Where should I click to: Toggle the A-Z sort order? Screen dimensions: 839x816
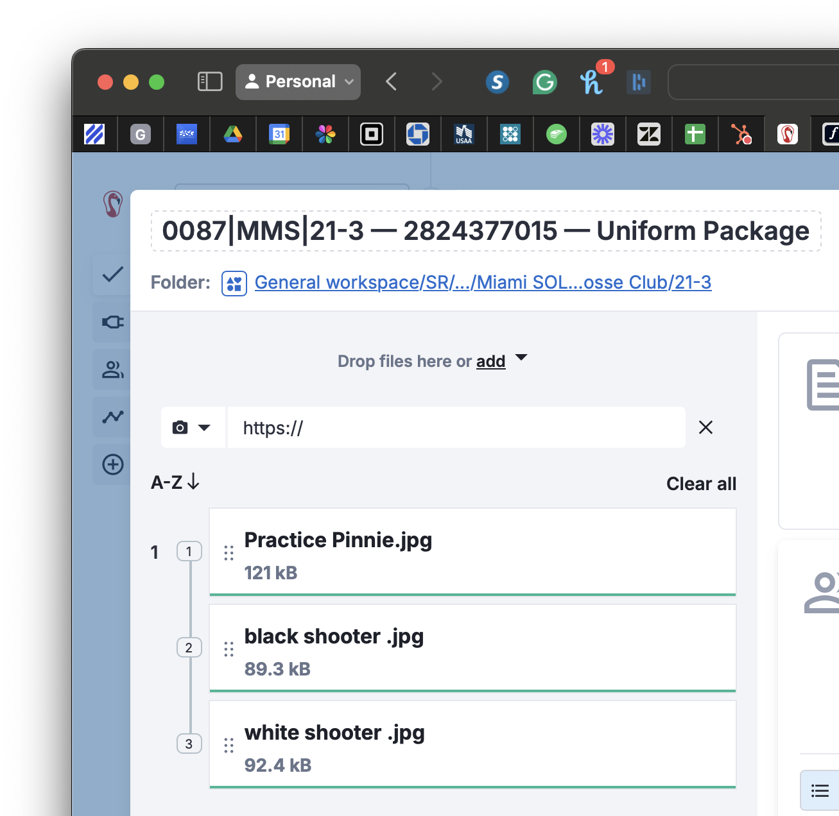click(175, 482)
